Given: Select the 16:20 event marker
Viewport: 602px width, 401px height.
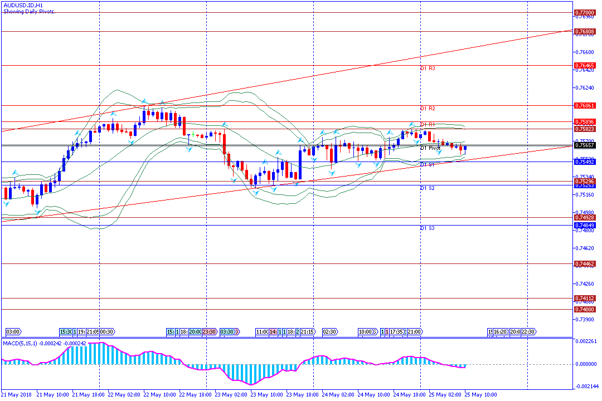Looking at the screenshot, I should (501, 331).
